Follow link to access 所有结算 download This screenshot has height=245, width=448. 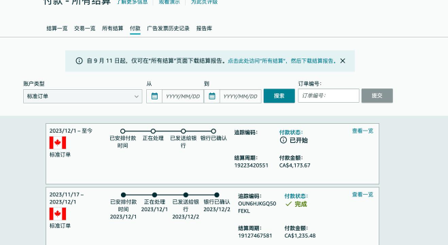click(282, 61)
